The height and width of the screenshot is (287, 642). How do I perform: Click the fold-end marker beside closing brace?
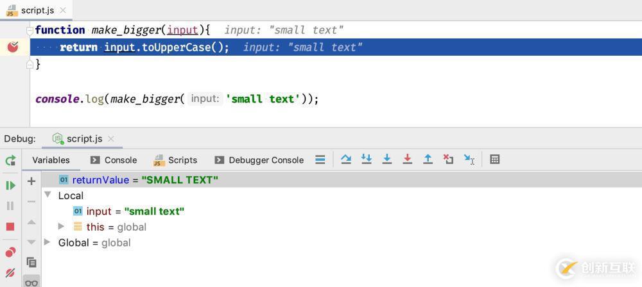pyautogui.click(x=29, y=64)
